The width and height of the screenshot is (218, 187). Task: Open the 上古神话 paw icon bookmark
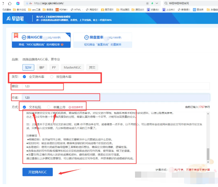pyautogui.click(x=168, y=10)
